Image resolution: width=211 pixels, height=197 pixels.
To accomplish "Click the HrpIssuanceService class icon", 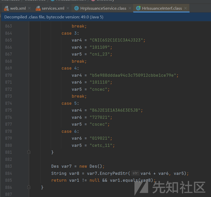I will tap(77, 8).
